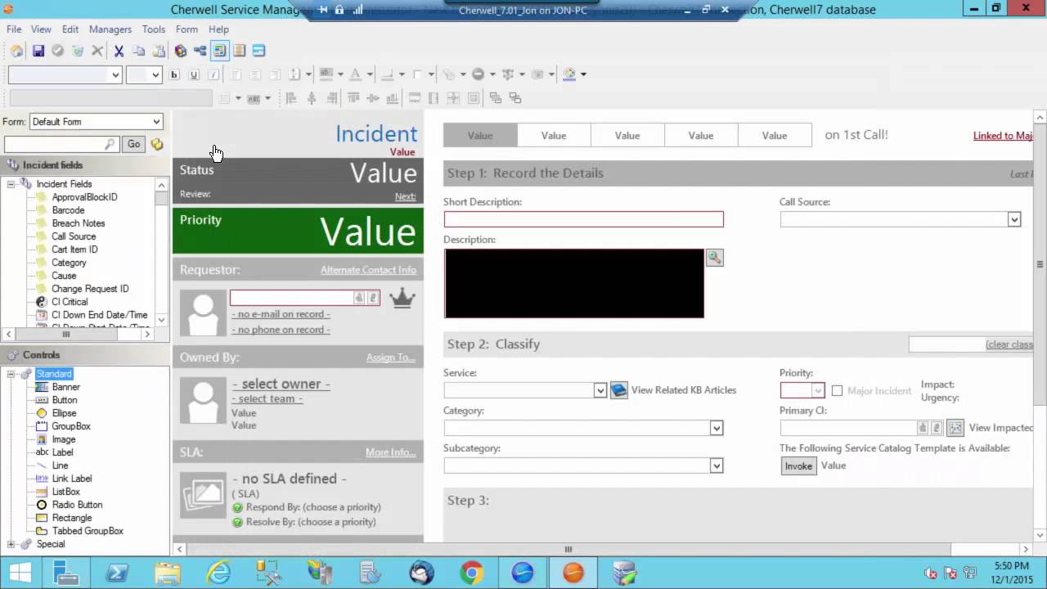Screen dimensions: 1047x589
Task: Click the font color A icon
Action: (355, 74)
